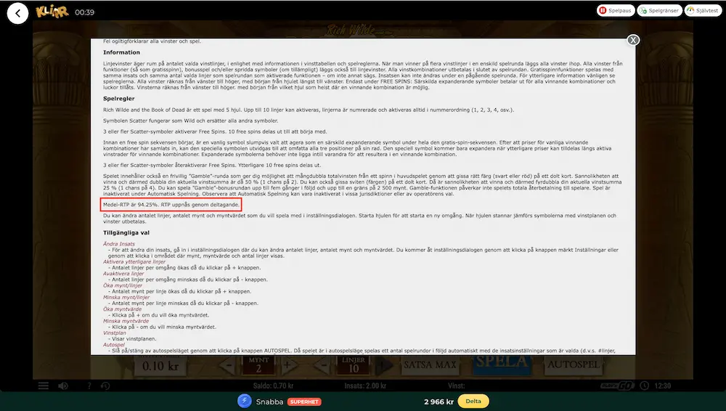The width and height of the screenshot is (726, 411).
Task: Click the SUPERHET badge
Action: click(x=304, y=402)
